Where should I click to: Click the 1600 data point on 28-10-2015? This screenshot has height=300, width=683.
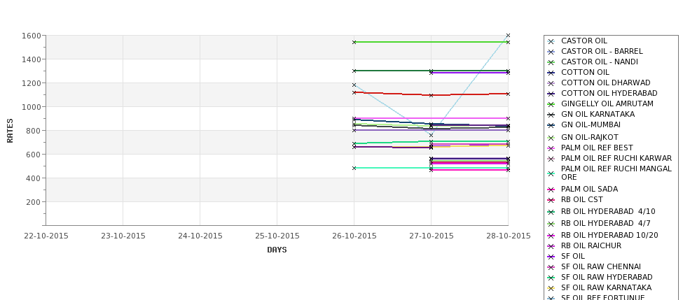(x=508, y=36)
